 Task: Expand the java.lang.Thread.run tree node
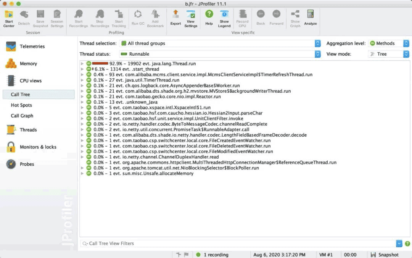point(82,64)
